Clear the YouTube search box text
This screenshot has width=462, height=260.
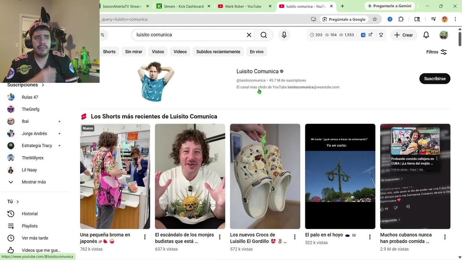[x=249, y=35]
